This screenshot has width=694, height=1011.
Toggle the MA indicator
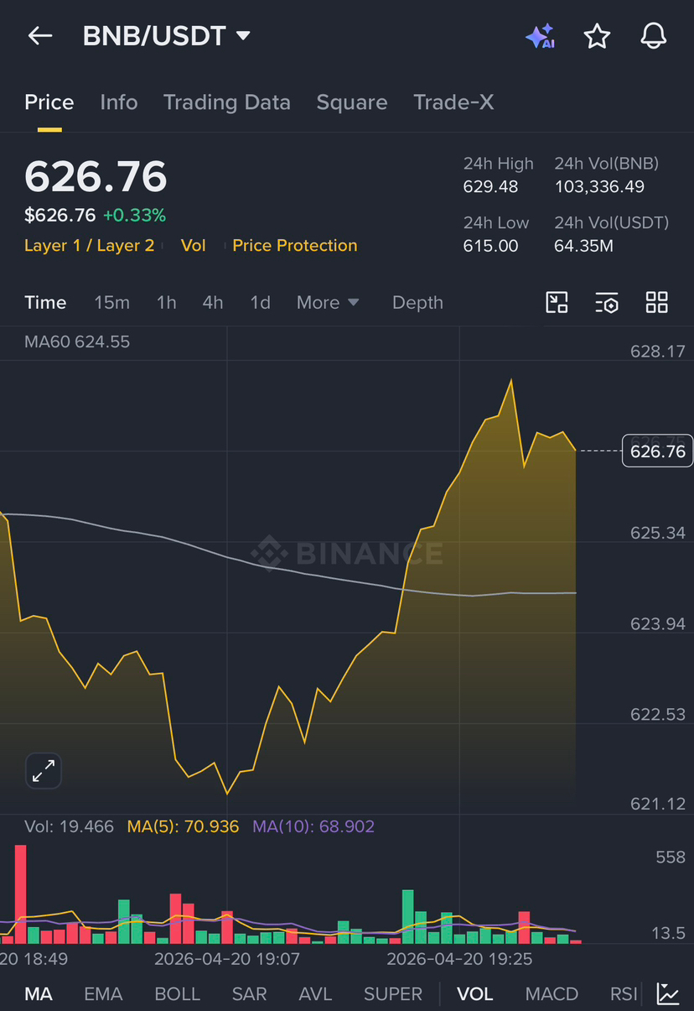[39, 994]
